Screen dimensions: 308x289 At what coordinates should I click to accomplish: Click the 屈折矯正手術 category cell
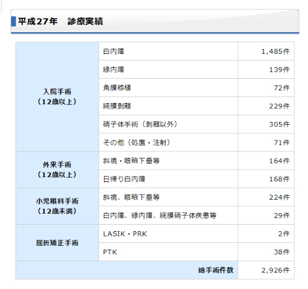[57, 243]
